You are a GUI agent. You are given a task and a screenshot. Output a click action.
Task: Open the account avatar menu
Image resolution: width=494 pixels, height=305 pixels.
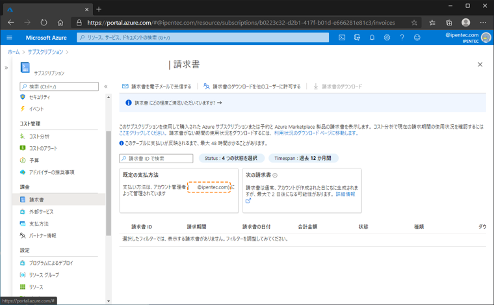click(486, 38)
